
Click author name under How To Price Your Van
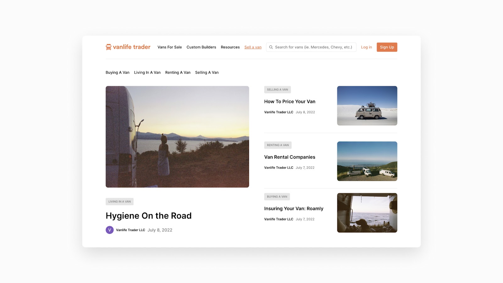279,112
